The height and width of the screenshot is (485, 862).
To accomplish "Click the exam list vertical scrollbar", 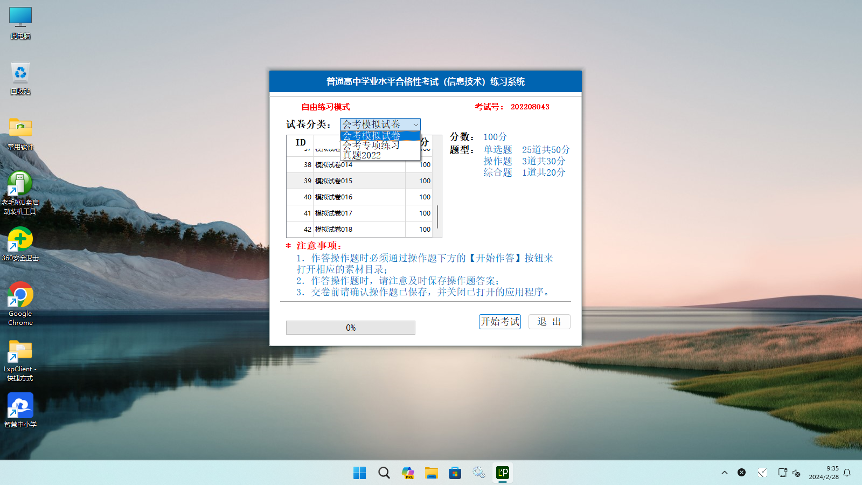I will (x=437, y=216).
